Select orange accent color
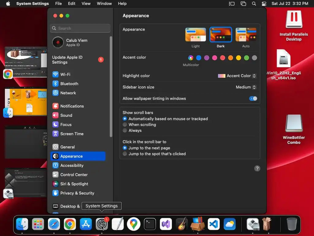The width and height of the screenshot is (314, 236). (x=231, y=58)
